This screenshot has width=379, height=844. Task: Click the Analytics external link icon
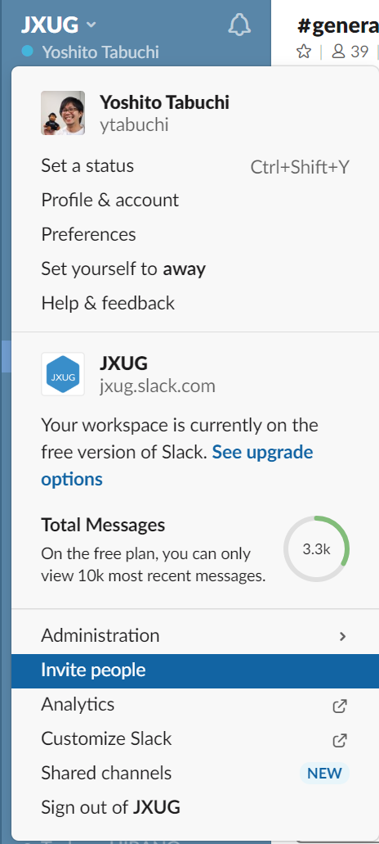click(339, 706)
